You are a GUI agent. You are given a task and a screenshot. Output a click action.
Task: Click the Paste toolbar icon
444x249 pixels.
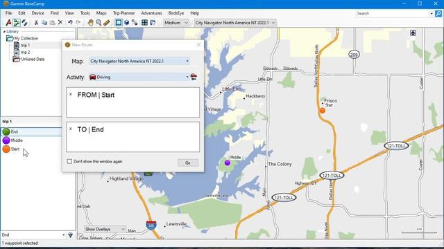pyautogui.click(x=53, y=23)
